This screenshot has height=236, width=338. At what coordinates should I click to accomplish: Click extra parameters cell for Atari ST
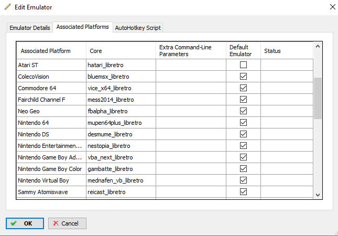pyautogui.click(x=191, y=65)
